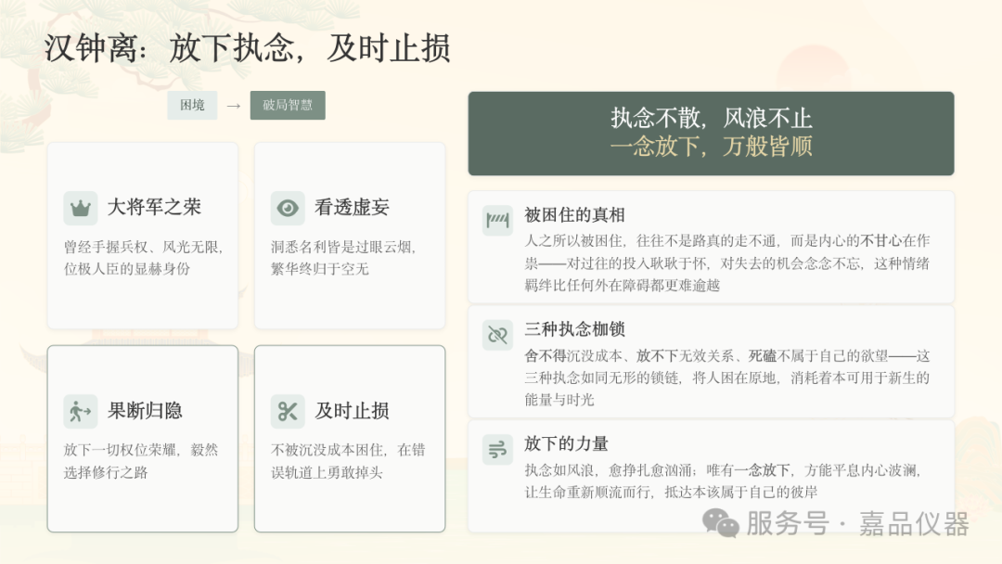Click the text 曾经手握兵权、风光无限
This screenshot has width=1002, height=564.
[x=144, y=247]
